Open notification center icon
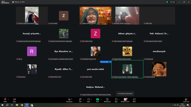Viewport: 191px width, 107px height. [188, 105]
